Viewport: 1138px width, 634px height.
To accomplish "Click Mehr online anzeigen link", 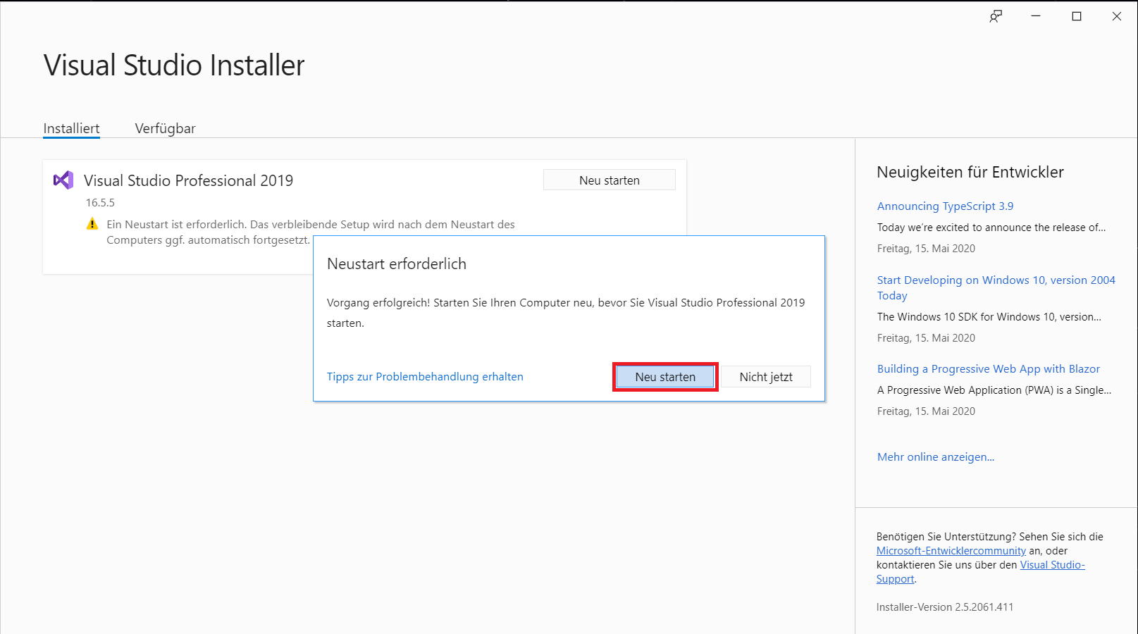I will tap(936, 457).
